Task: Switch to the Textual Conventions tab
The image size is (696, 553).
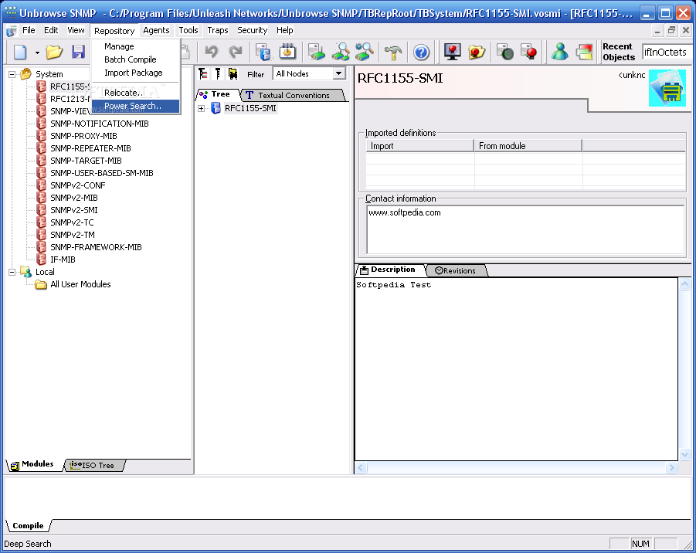Action: pos(293,96)
